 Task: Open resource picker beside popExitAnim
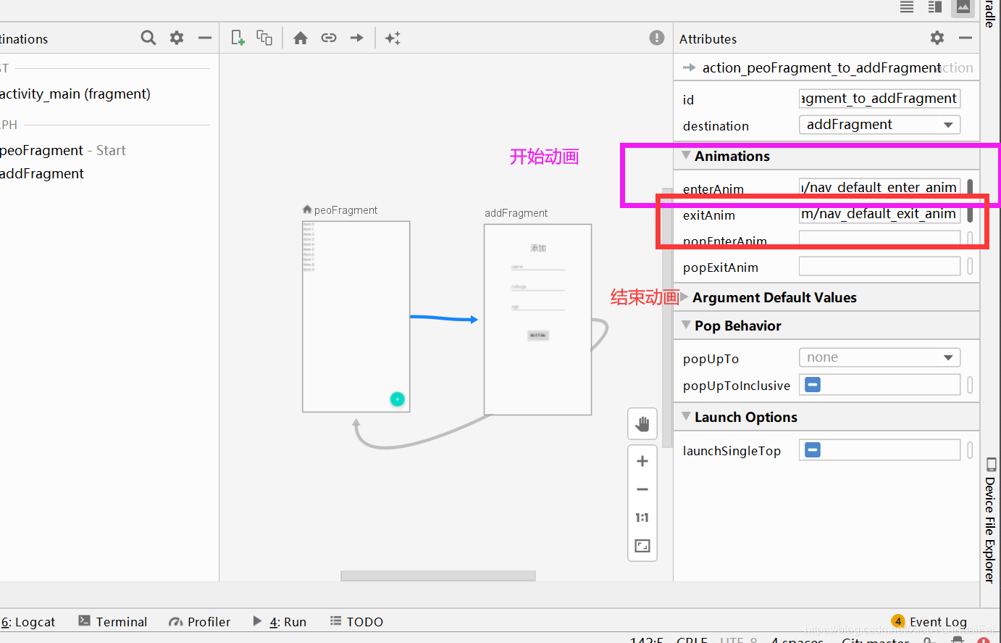(x=970, y=266)
